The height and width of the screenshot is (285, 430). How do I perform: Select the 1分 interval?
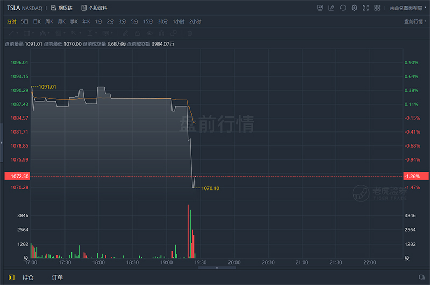(x=98, y=21)
